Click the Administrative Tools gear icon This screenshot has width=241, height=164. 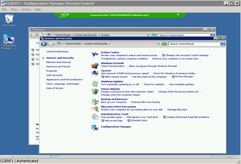tap(95, 117)
